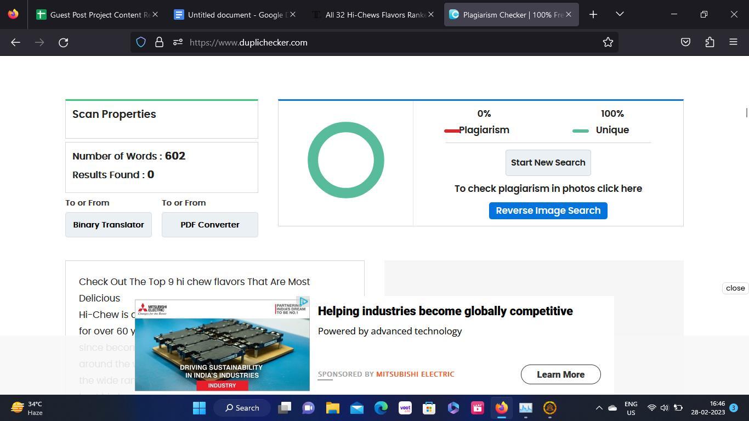Click the green donut chart result
The height and width of the screenshot is (421, 749).
click(346, 160)
